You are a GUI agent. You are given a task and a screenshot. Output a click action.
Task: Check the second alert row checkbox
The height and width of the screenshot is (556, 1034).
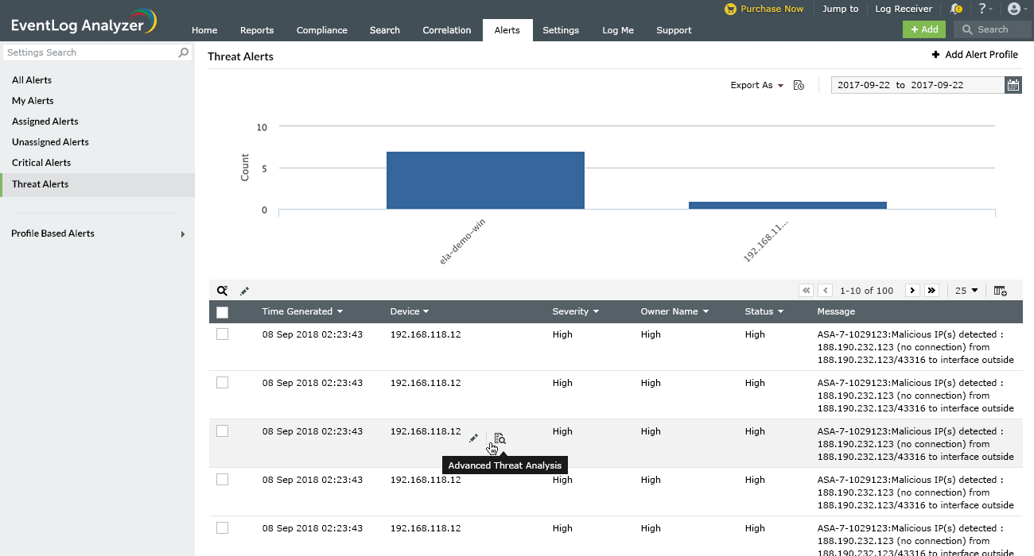coord(223,383)
